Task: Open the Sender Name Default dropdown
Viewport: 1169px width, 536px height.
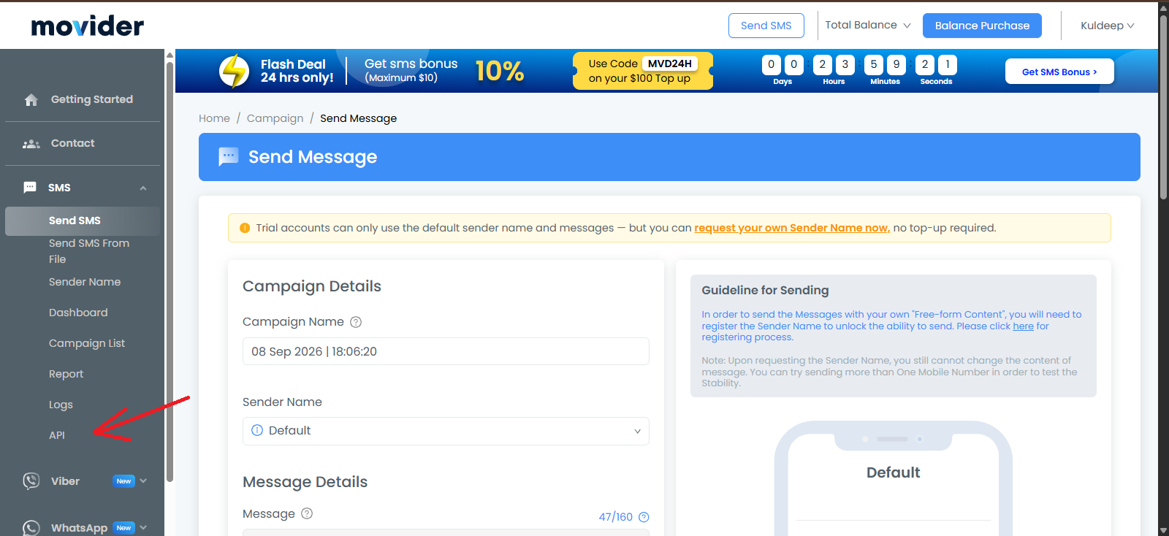Action: click(446, 431)
